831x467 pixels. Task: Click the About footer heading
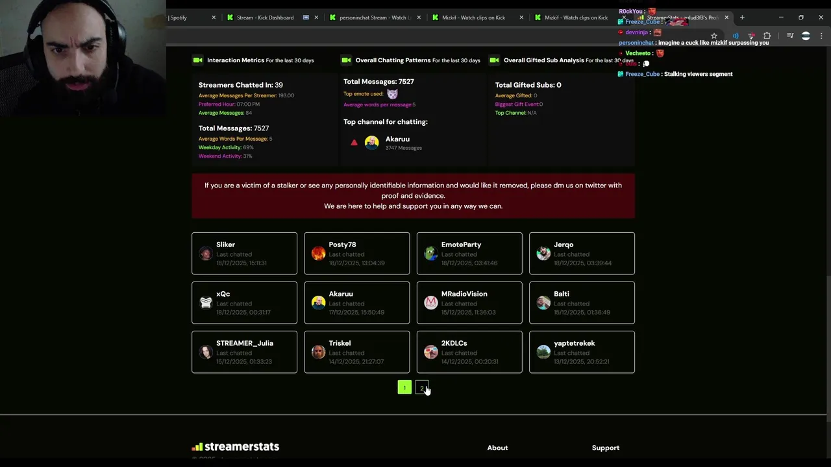497,448
